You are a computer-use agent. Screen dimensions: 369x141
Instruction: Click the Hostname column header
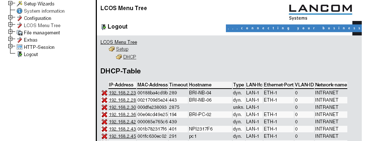(200, 85)
